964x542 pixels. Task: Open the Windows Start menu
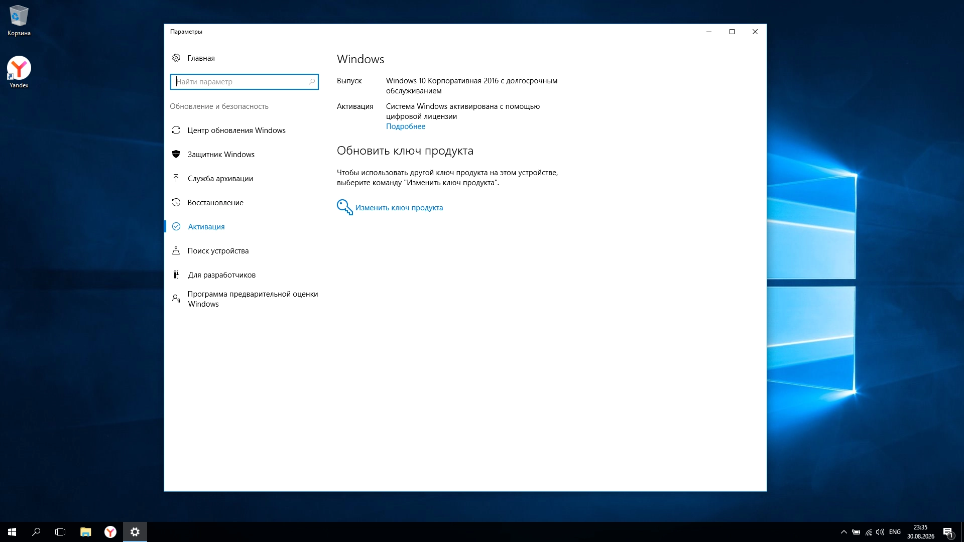tap(12, 532)
